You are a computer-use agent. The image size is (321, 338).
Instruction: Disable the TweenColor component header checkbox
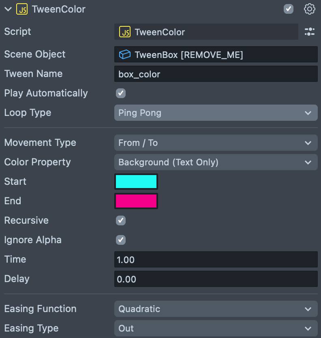[289, 9]
